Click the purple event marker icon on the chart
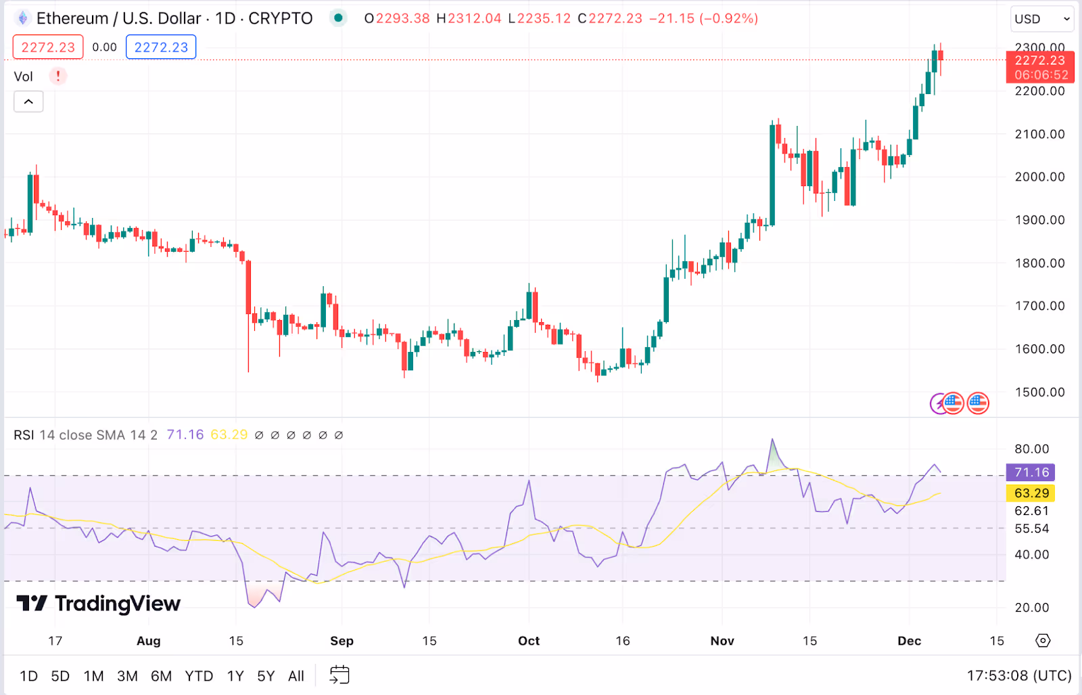This screenshot has width=1082, height=695. (x=939, y=403)
